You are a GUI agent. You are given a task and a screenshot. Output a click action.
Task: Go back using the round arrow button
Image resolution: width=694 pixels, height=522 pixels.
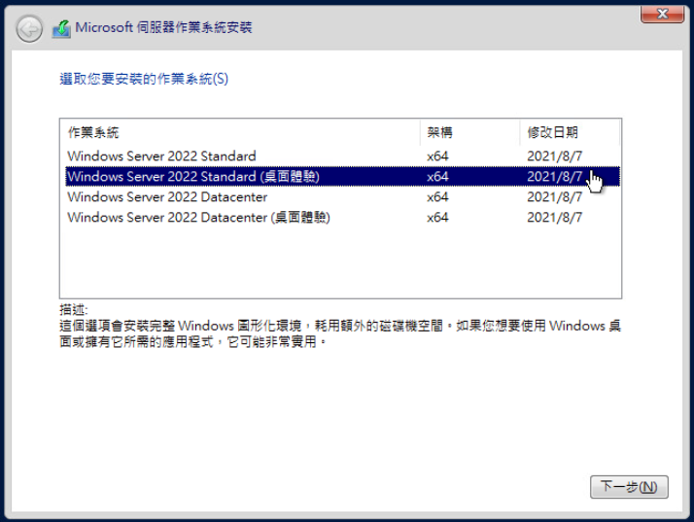click(29, 29)
